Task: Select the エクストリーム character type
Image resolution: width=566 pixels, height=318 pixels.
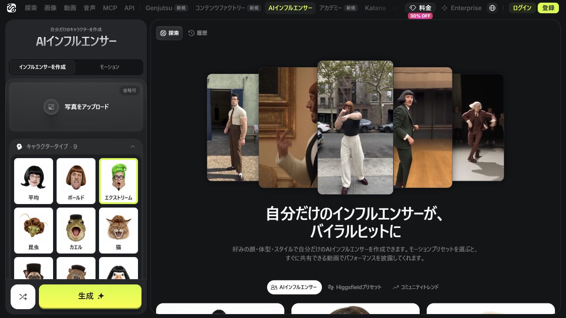Action: (119, 181)
